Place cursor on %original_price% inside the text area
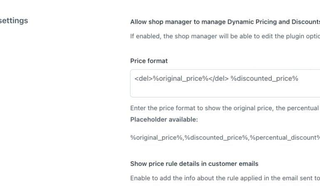 [181, 79]
